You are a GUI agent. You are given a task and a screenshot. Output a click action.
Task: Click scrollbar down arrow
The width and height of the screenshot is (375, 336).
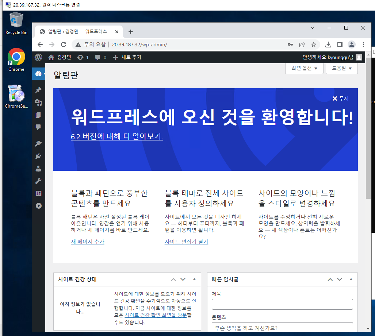pyautogui.click(x=368, y=329)
